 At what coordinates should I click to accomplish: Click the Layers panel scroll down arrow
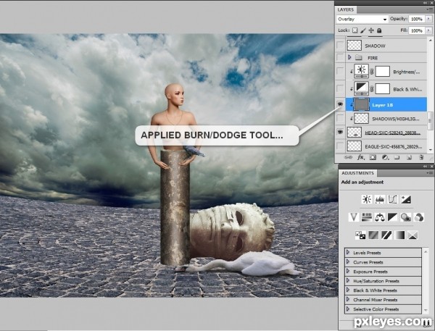tap(430, 150)
